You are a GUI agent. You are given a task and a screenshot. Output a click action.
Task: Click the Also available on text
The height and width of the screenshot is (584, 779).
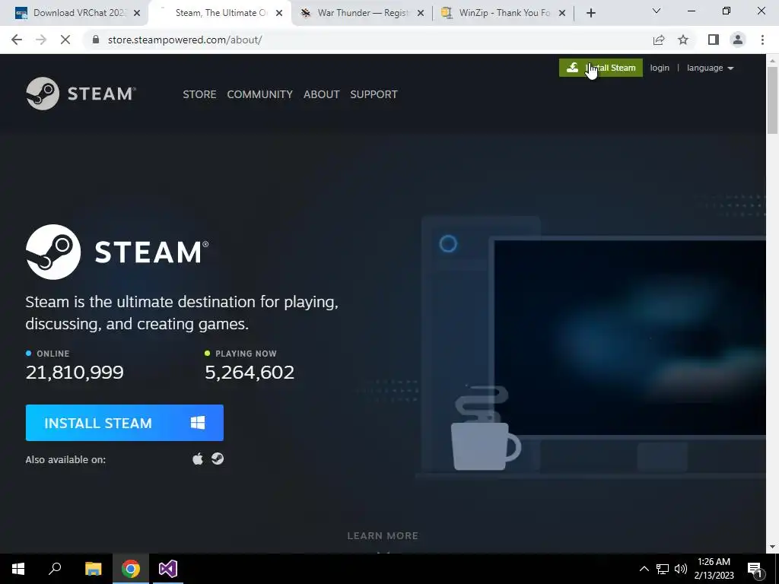coord(65,459)
